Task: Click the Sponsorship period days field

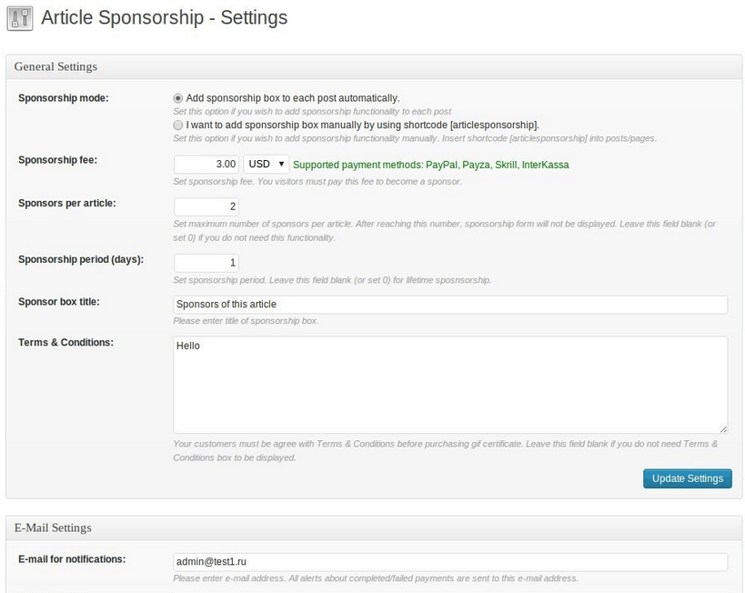Action: (206, 263)
